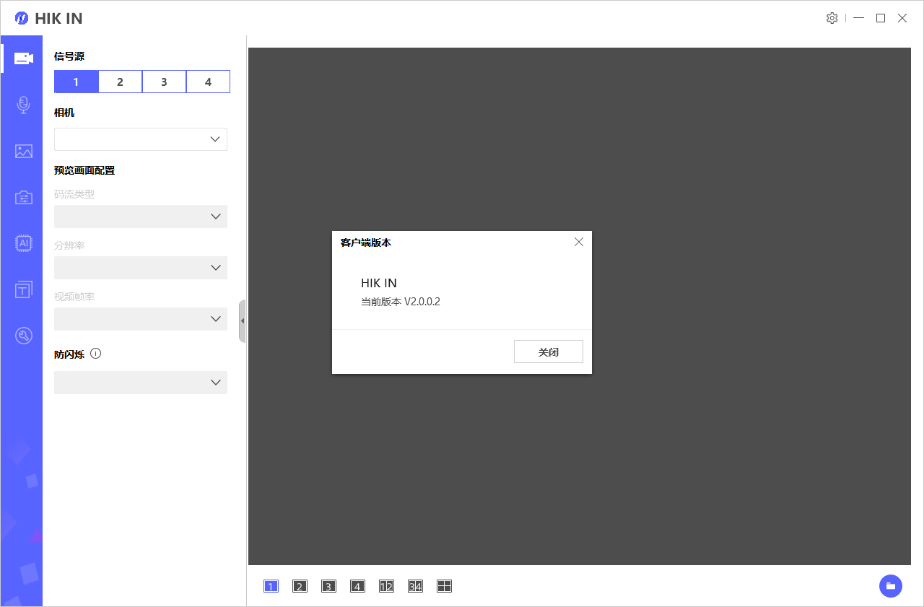Image resolution: width=924 pixels, height=607 pixels.
Task: Click the 当前版本 V2.0.0.2 text
Action: point(401,302)
